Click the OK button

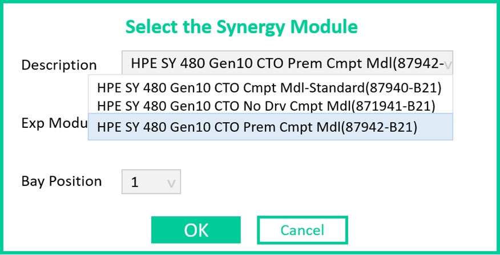pyautogui.click(x=196, y=230)
